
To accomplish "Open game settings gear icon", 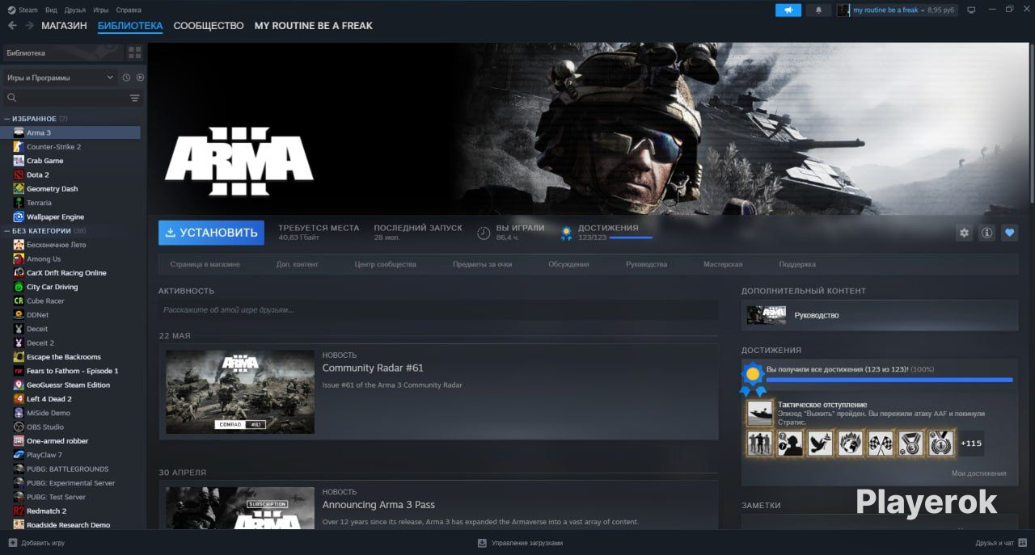I will point(964,233).
